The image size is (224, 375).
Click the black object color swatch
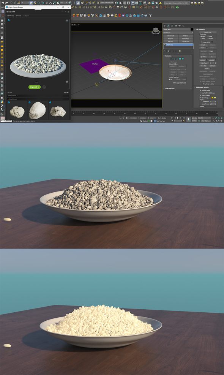192,29
